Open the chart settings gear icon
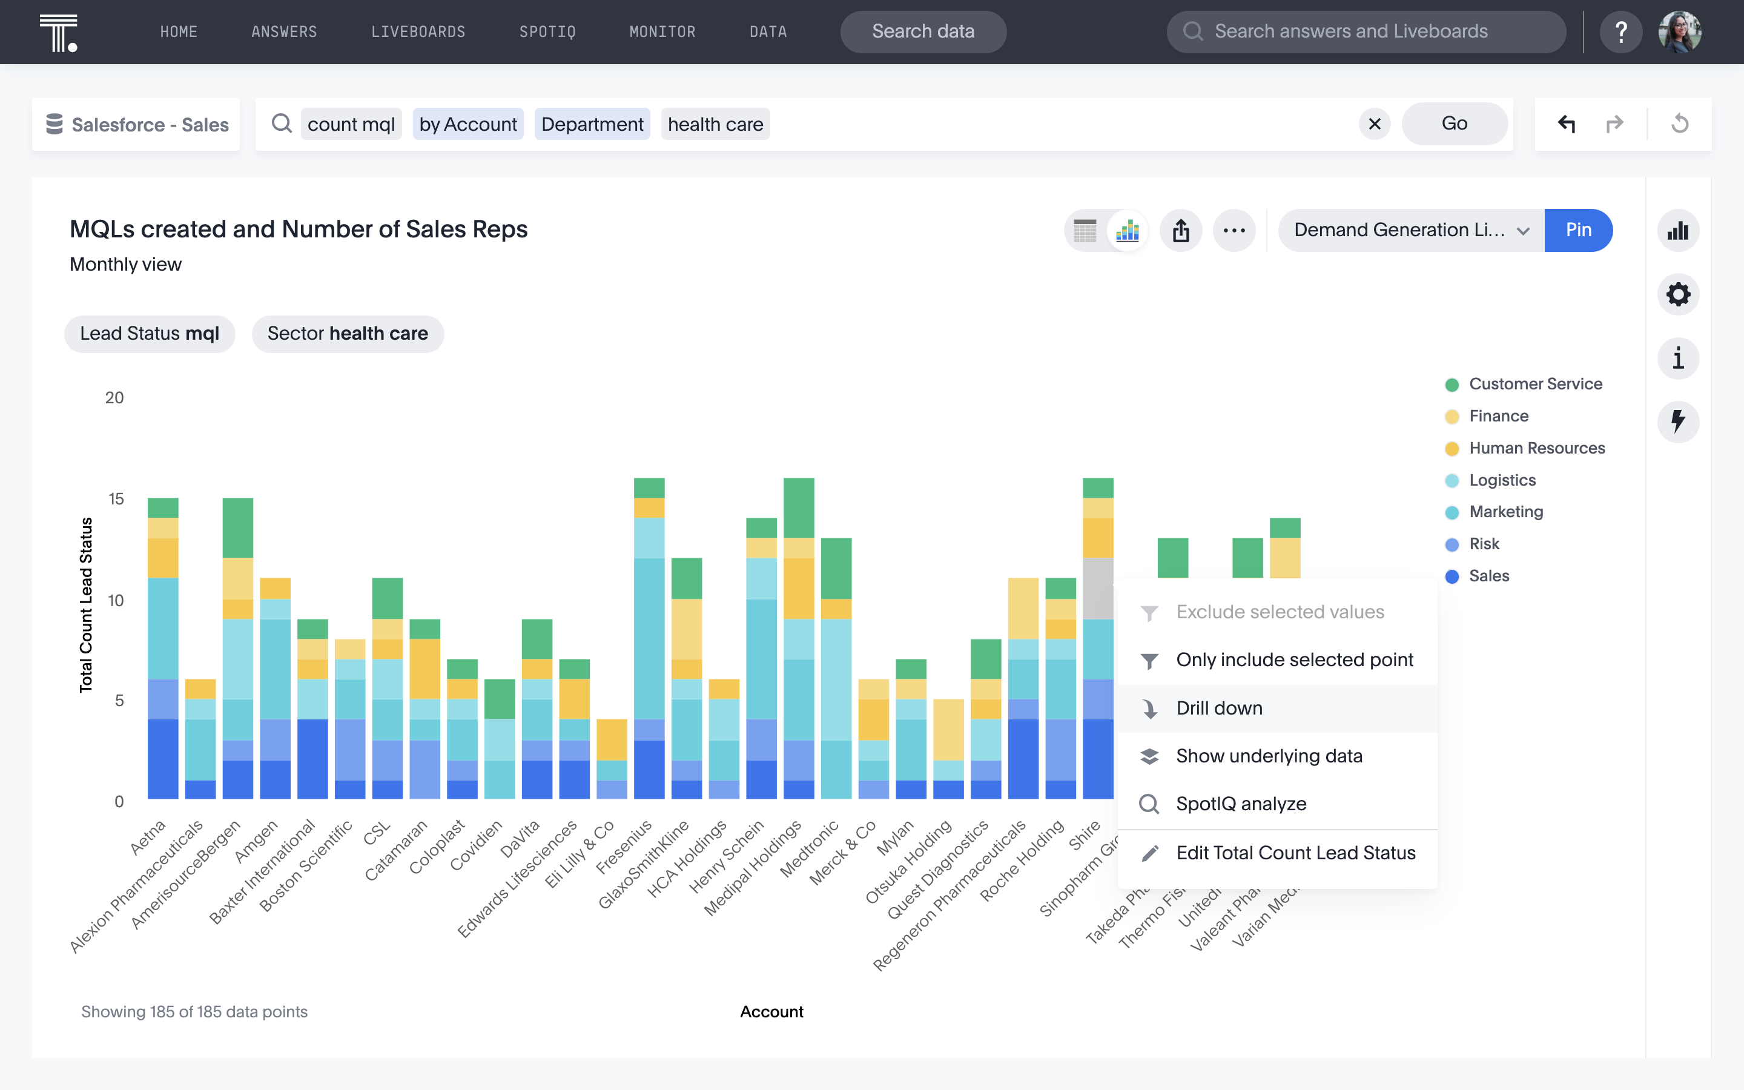The width and height of the screenshot is (1744, 1090). (x=1678, y=294)
